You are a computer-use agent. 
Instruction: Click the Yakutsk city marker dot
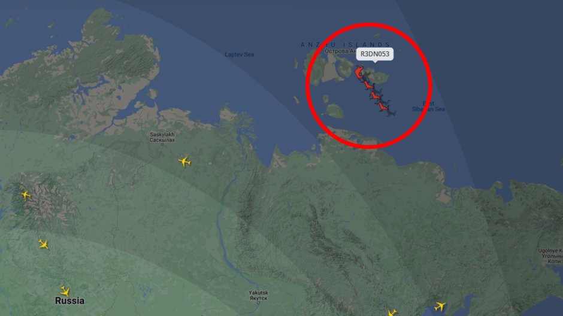click(258, 303)
